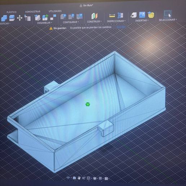Click the green pivot marker on the model
This screenshot has width=186, height=186.
coord(88,104)
